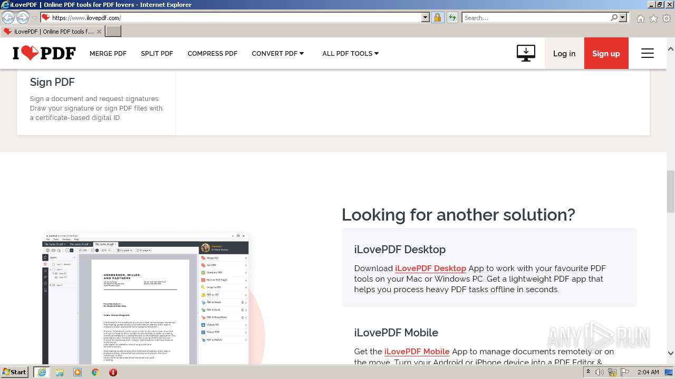This screenshot has height=379, width=675.
Task: Click the vertical scrollbar thumb
Action: click(671, 191)
